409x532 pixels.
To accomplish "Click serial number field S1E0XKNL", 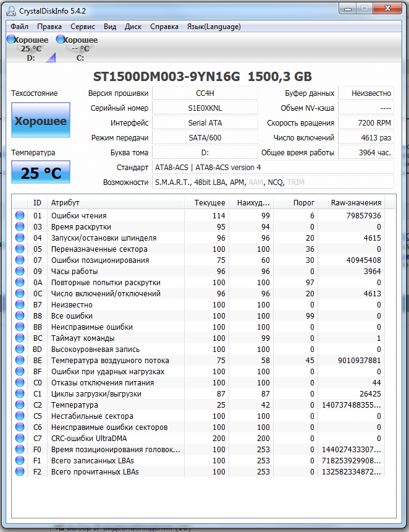I will (205, 108).
